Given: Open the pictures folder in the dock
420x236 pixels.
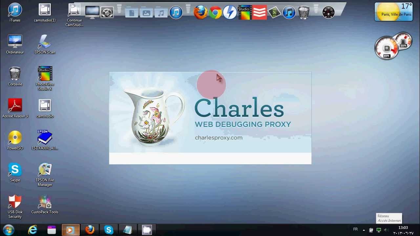Looking at the screenshot, I should (x=146, y=13).
